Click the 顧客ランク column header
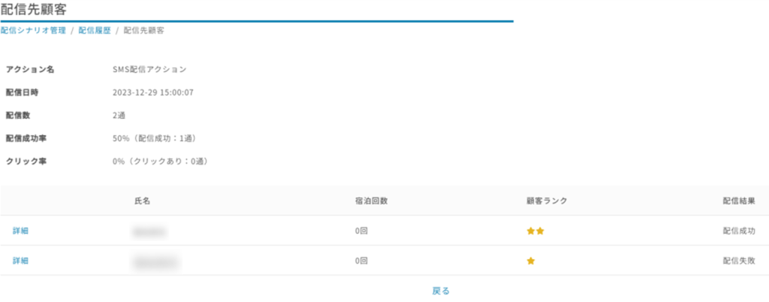769x302 pixels. click(547, 201)
